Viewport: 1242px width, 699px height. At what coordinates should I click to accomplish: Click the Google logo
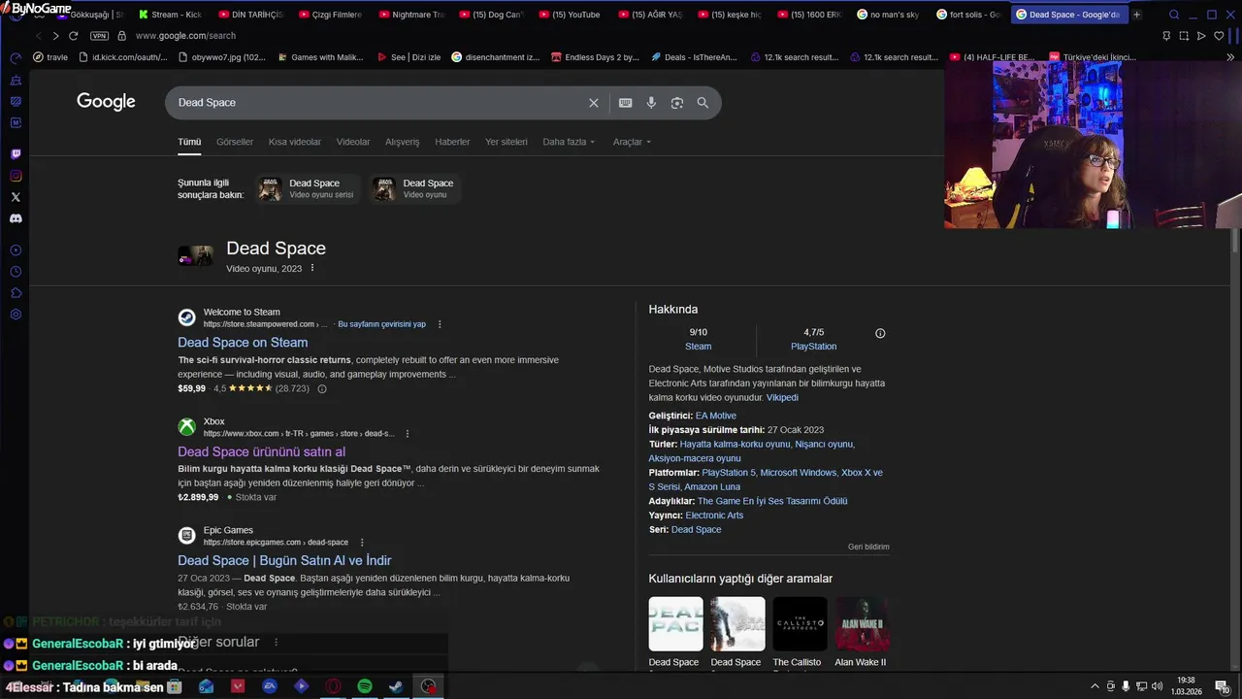pyautogui.click(x=106, y=102)
